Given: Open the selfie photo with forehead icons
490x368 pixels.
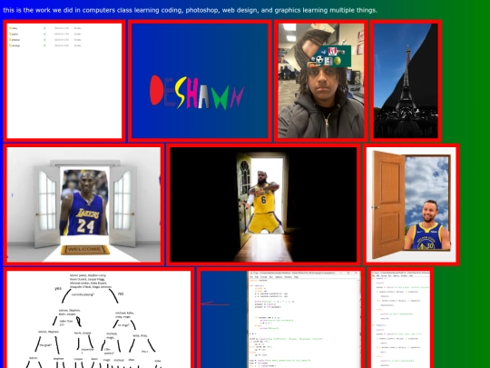Looking at the screenshot, I should coord(321,81).
